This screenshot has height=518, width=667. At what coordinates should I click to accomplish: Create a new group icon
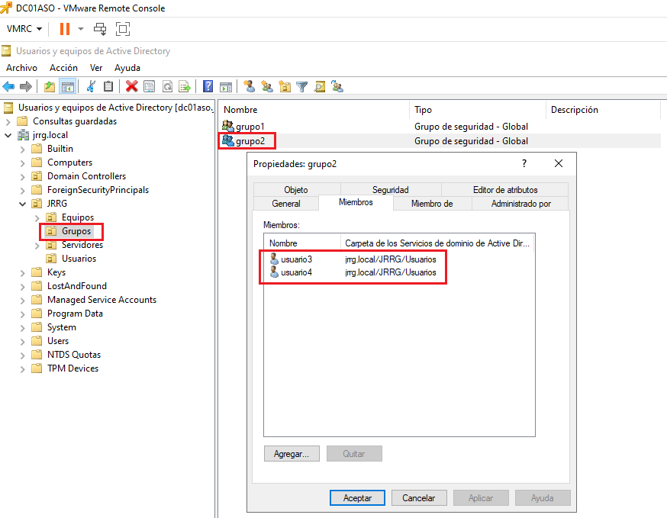(x=266, y=87)
